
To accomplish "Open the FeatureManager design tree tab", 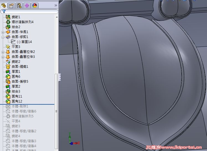I will click(x=4, y=6).
